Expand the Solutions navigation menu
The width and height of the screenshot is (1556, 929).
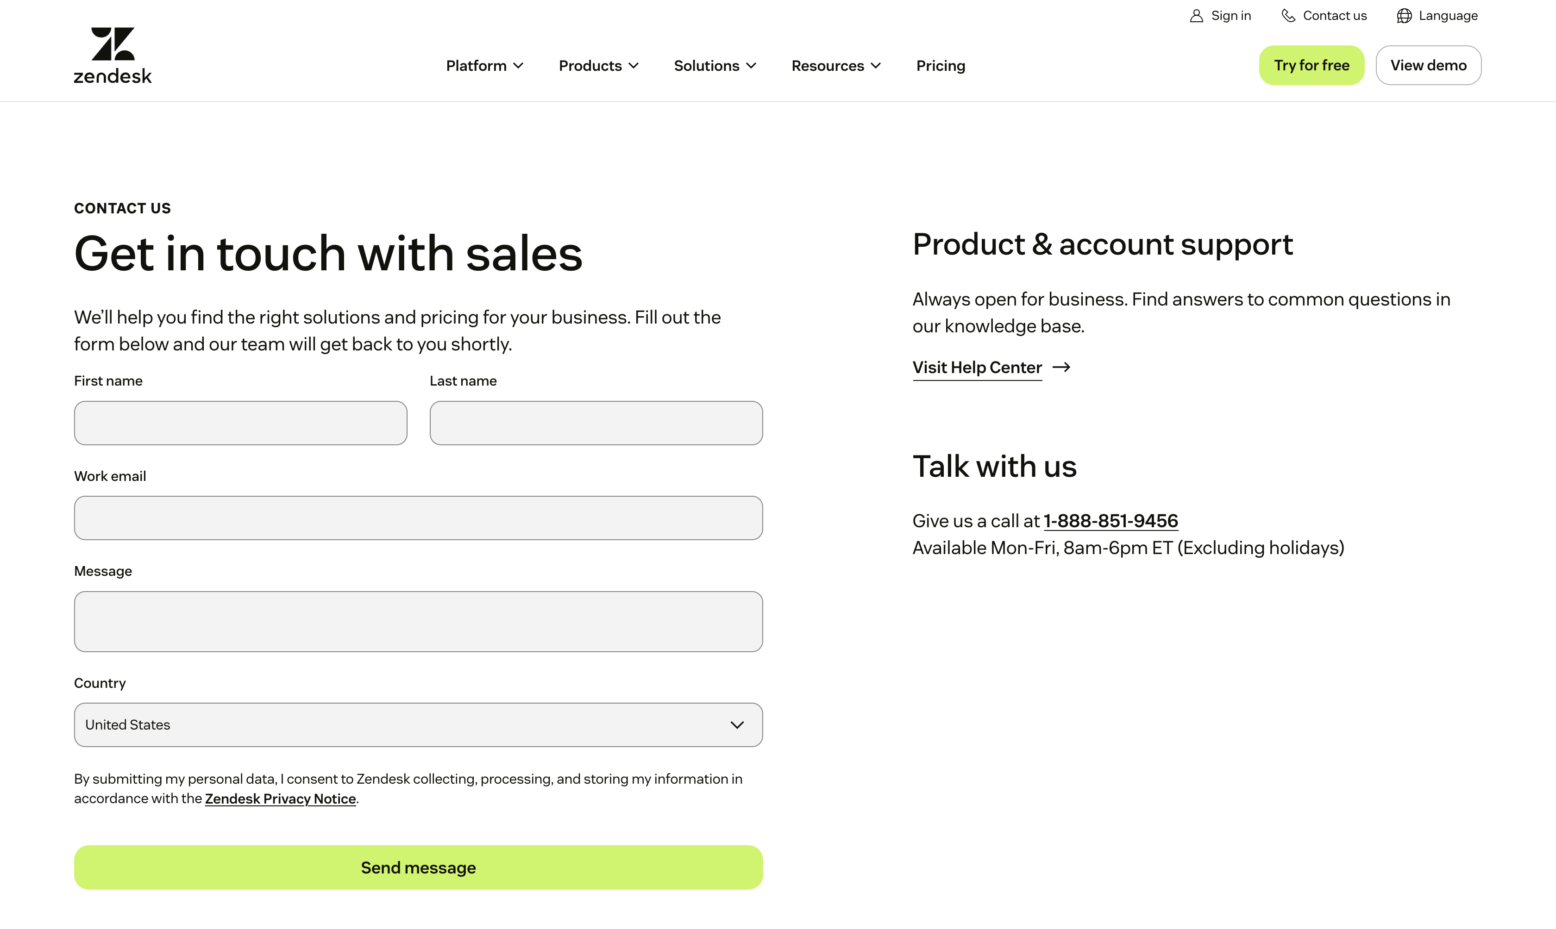(715, 66)
